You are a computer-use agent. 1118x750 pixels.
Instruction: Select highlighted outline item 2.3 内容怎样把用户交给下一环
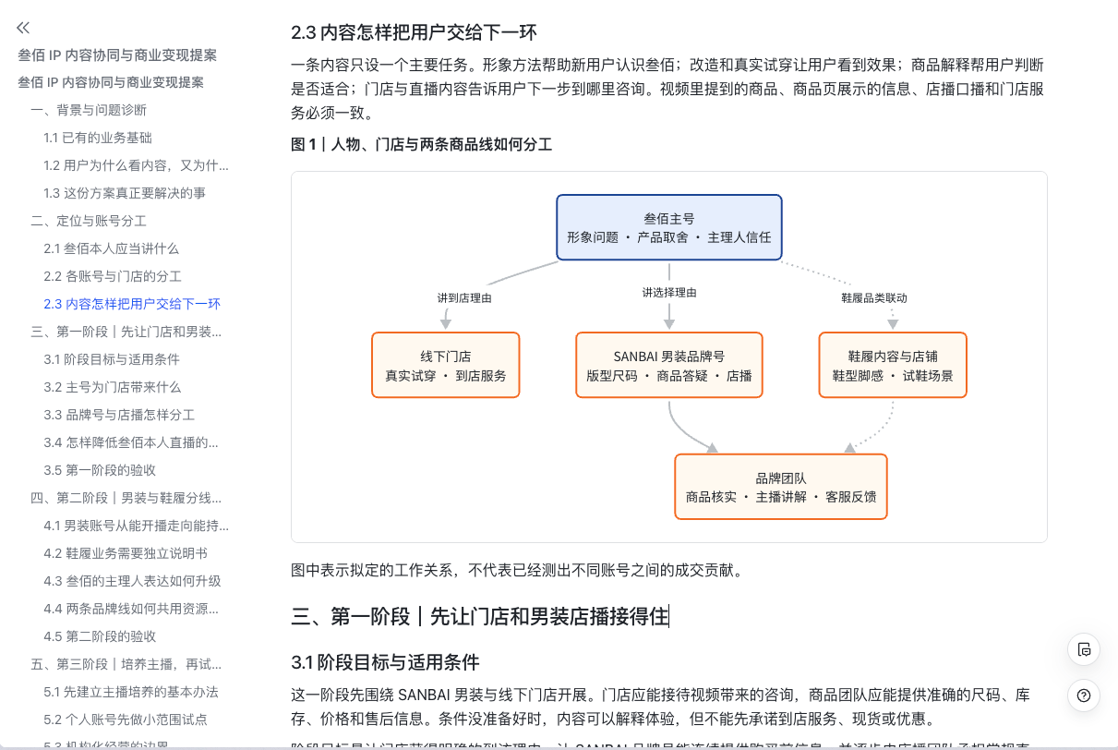[x=132, y=304]
